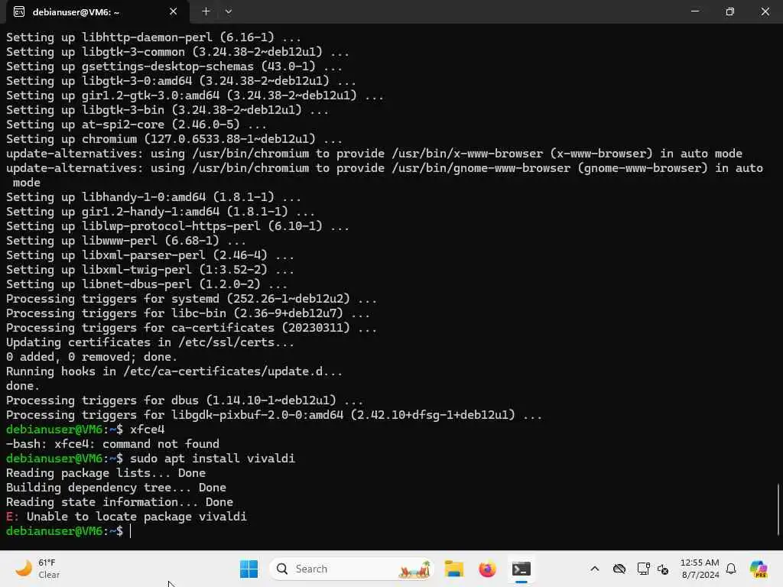The height and width of the screenshot is (587, 783).
Task: Click 'Running hooks in /etc/ca-certificates/update.d...' line
Action: [x=174, y=371]
